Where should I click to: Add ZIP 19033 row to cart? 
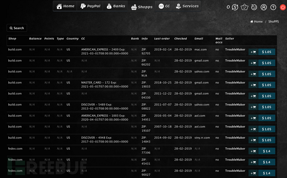pos(253,85)
